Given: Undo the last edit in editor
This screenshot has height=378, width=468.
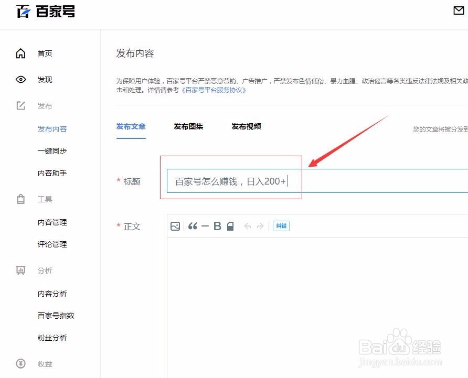Looking at the screenshot, I should (x=248, y=226).
